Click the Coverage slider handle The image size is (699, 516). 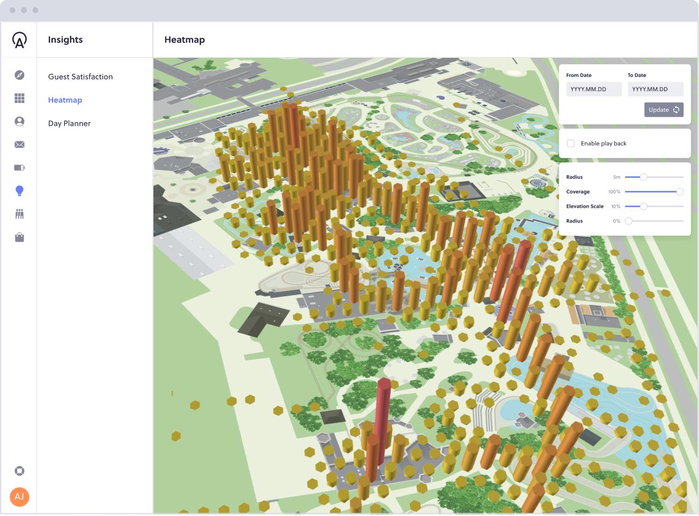pos(680,192)
